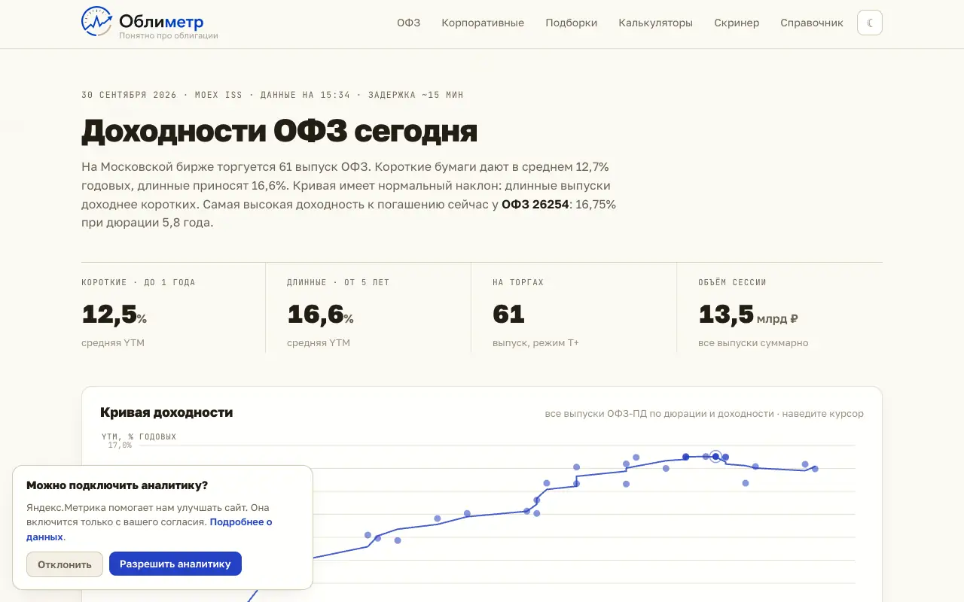
Task: Click the НА ТОРГАХ label
Action: pyautogui.click(x=518, y=282)
